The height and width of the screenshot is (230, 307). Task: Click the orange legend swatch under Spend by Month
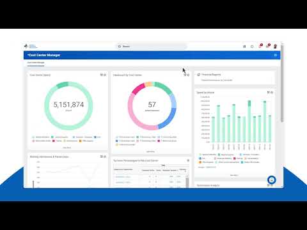pos(200,162)
